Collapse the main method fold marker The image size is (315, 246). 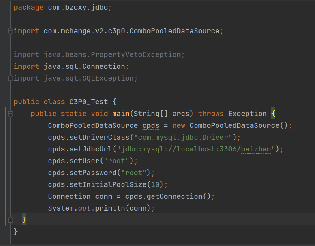click(x=10, y=114)
